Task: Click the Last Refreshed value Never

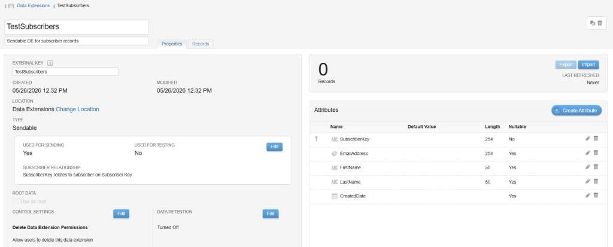Action: coord(593,83)
